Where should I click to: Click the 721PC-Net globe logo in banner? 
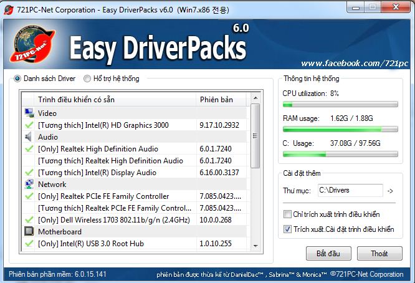pyautogui.click(x=33, y=44)
